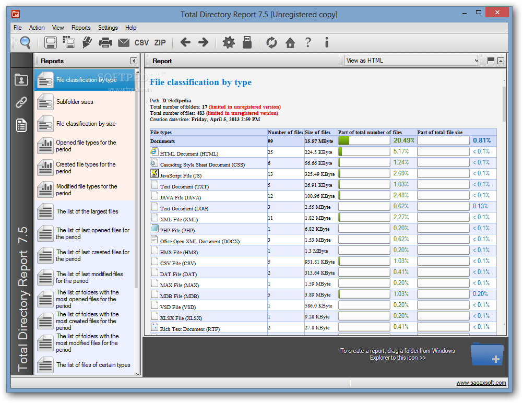Viewport: 523px width, 403px height.
Task: Export report as CSV
Action: point(141,43)
